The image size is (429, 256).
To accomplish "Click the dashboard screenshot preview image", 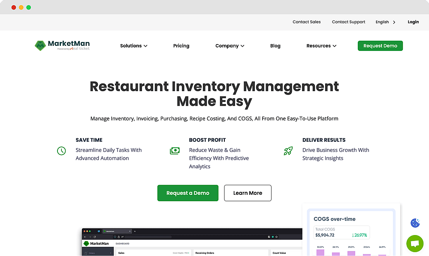I will [192, 242].
